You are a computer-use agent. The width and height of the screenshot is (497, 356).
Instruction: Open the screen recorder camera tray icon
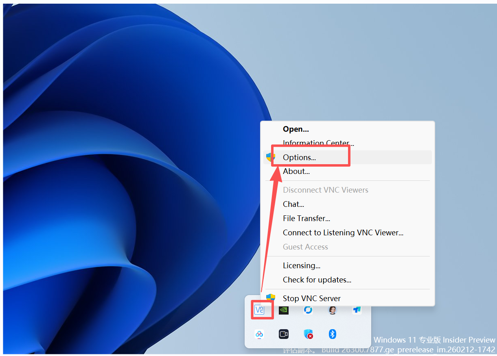click(x=284, y=334)
